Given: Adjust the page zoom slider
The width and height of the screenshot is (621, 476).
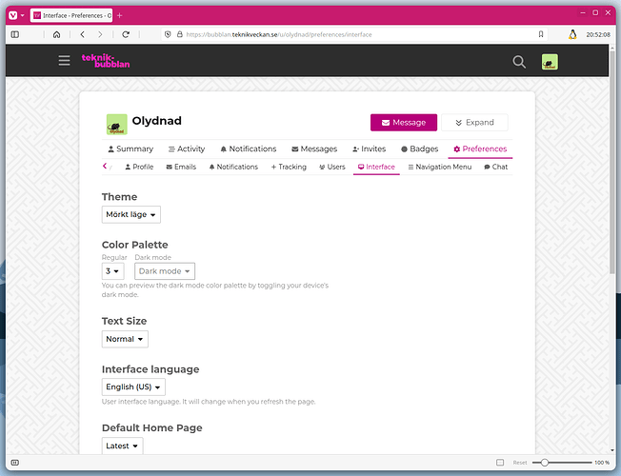Looking at the screenshot, I should (x=545, y=463).
